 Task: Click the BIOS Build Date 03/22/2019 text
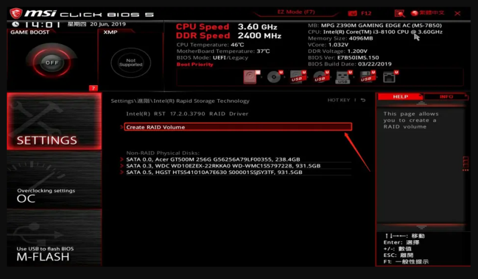[350, 64]
